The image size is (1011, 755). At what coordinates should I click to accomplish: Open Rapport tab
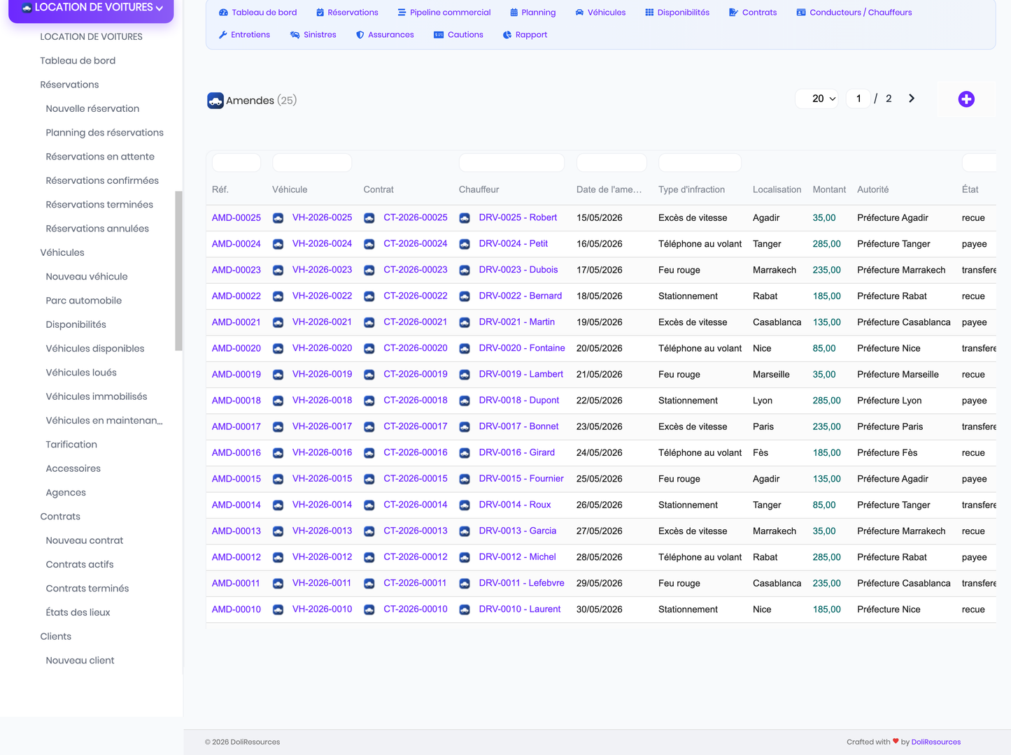tap(525, 35)
